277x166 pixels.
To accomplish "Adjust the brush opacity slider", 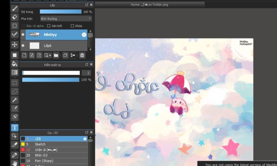I will [51, 80].
